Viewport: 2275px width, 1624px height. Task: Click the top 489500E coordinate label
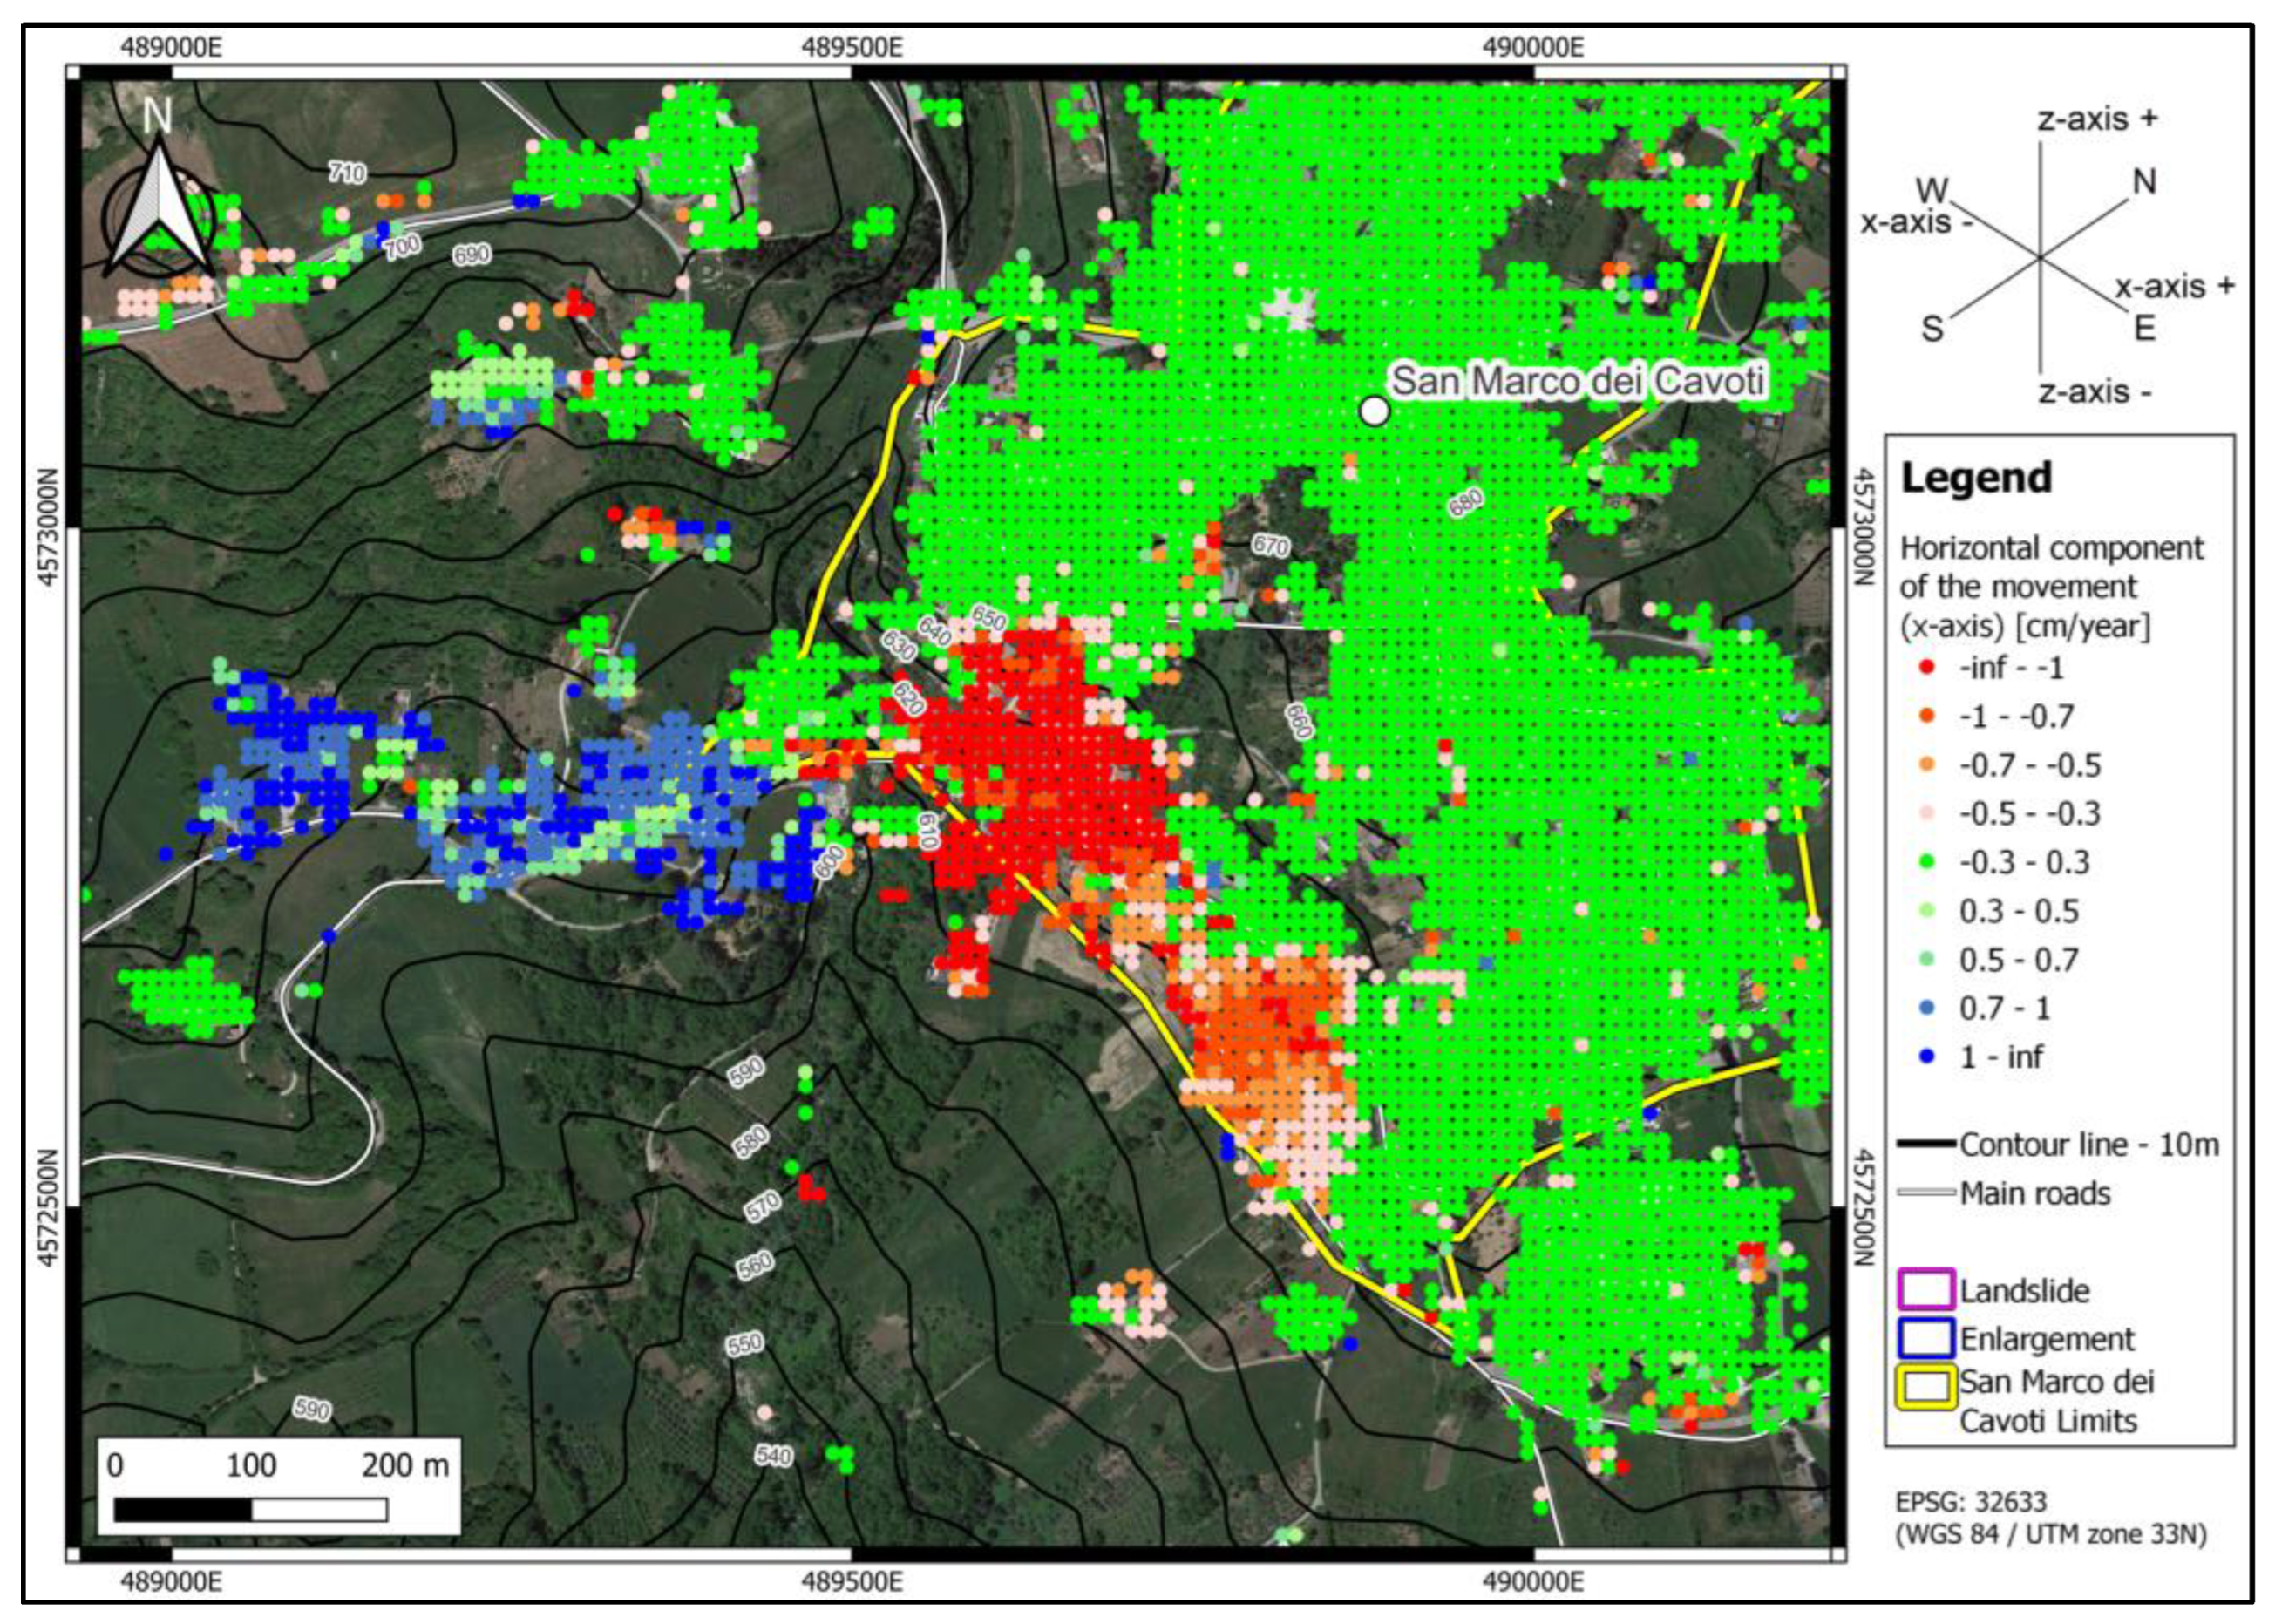click(x=852, y=47)
